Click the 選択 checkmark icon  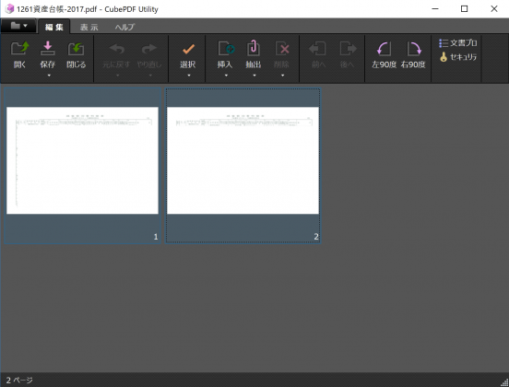click(x=188, y=49)
